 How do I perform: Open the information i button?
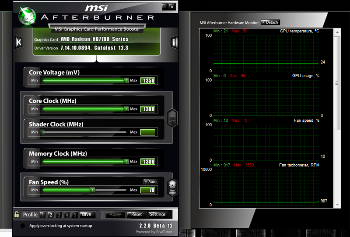[174, 42]
